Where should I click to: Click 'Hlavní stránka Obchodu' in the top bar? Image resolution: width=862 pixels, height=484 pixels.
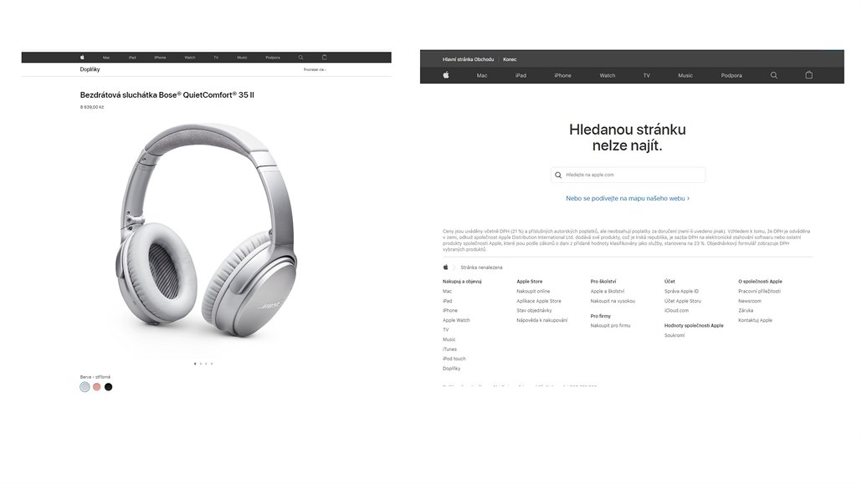click(468, 59)
